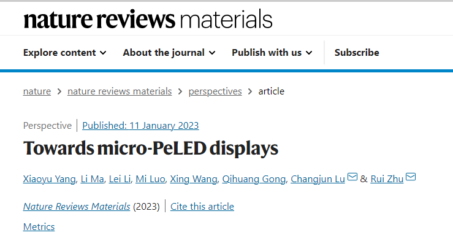Open the Metrics link
Viewport: 453px width, 238px height.
point(39,227)
